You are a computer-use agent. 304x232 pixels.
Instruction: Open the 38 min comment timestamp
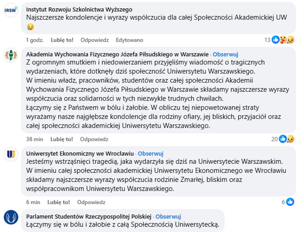pos(35,139)
